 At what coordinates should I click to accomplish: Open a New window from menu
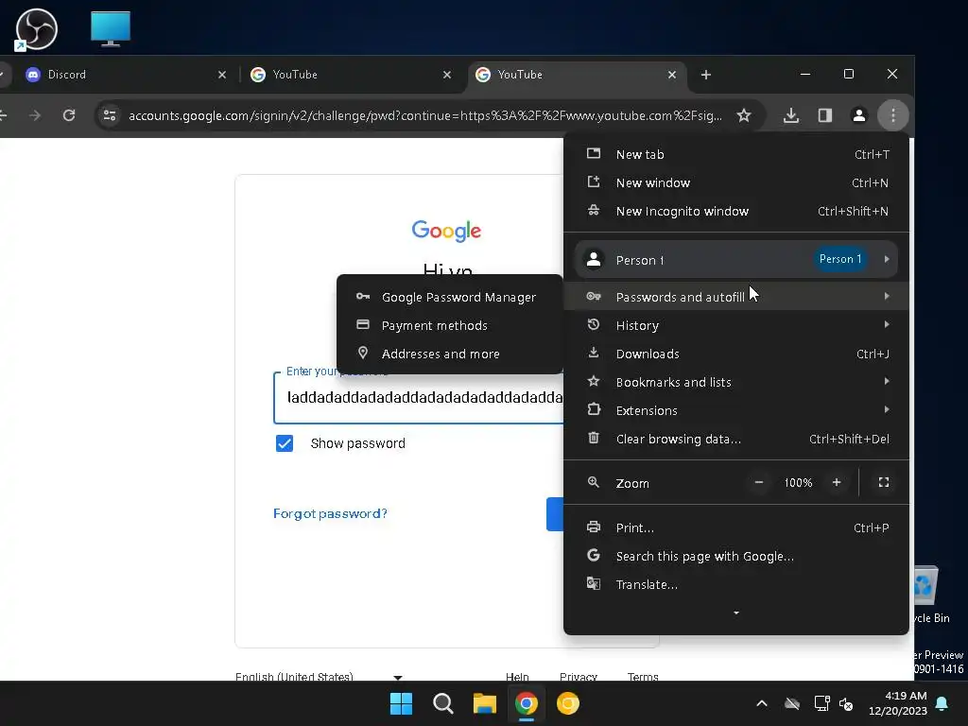[735, 182]
